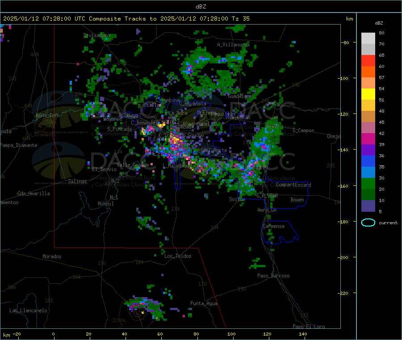Click the Guadales map label
Screen dimensions: 402x340
(239, 96)
